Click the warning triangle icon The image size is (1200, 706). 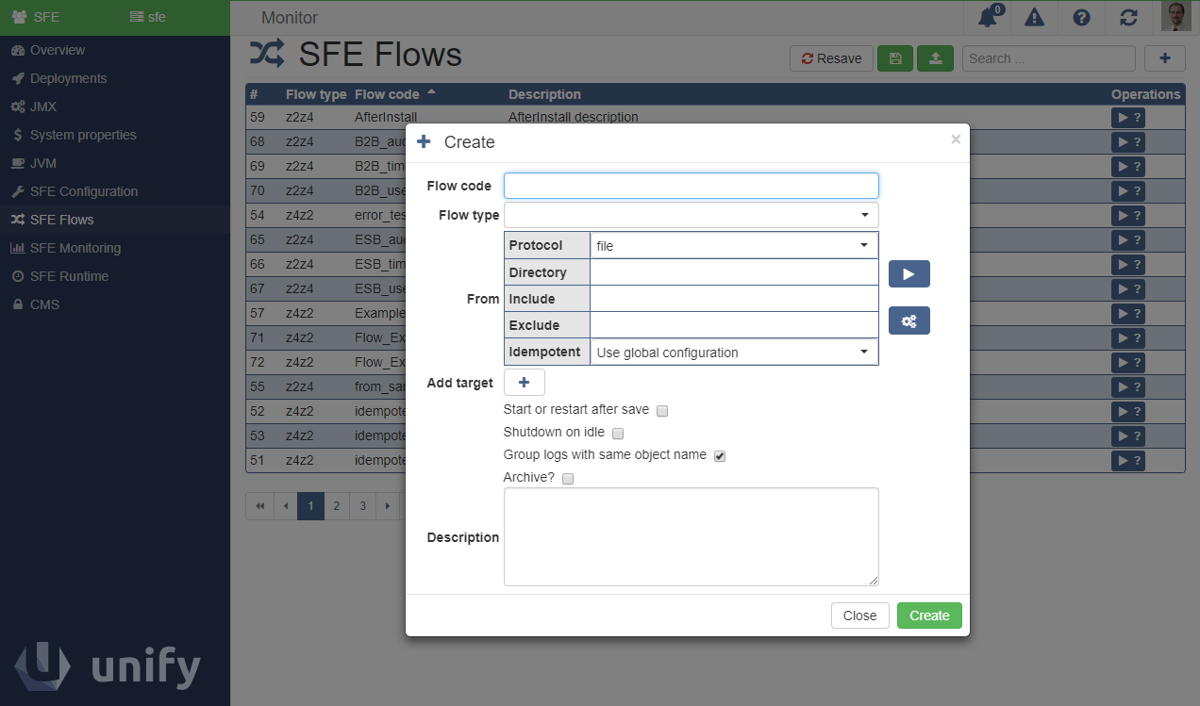pos(1035,17)
